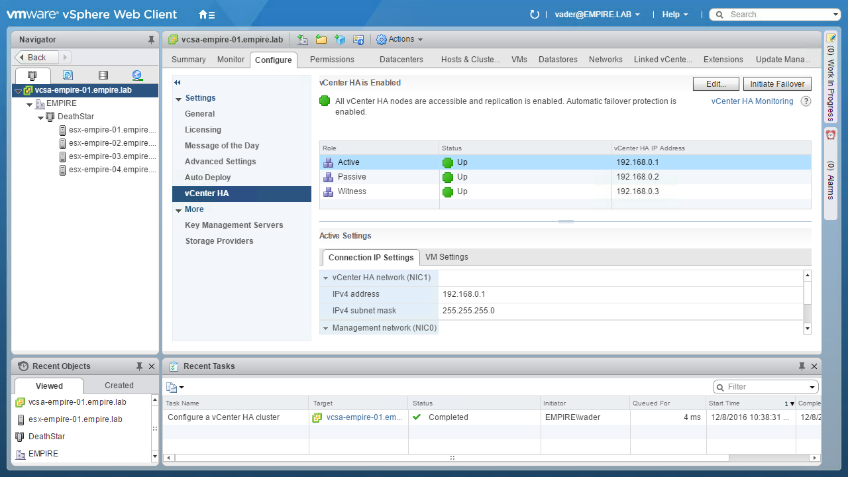Open Key Management Servers settings

(234, 225)
